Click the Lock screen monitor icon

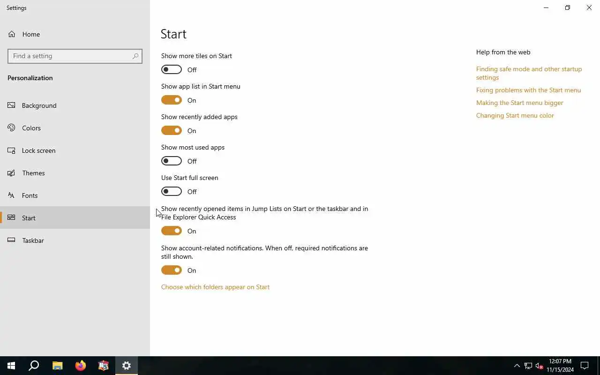click(x=12, y=150)
